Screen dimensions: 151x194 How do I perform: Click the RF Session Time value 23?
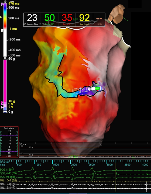tap(32, 18)
